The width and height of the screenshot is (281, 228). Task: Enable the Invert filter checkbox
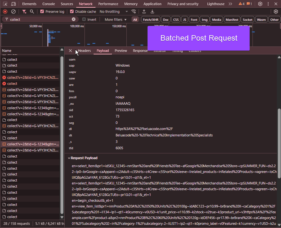click(84, 19)
